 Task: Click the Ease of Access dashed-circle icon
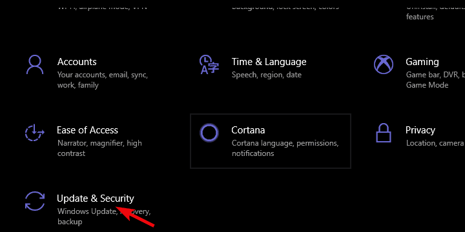35,133
